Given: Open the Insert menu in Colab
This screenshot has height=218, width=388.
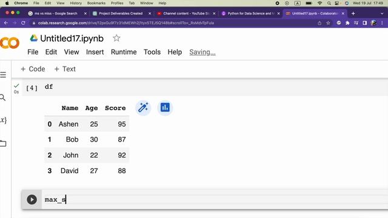Looking at the screenshot, I should 95,52.
